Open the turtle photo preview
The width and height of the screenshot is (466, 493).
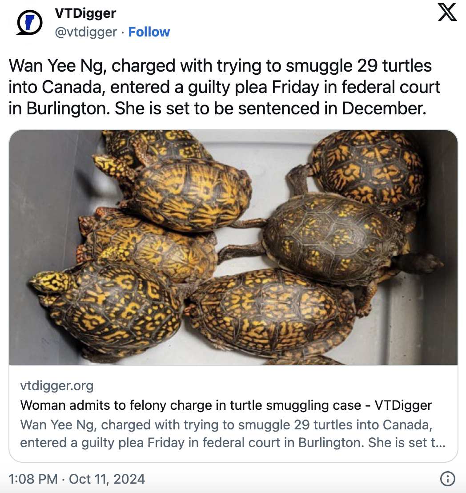coord(233,247)
